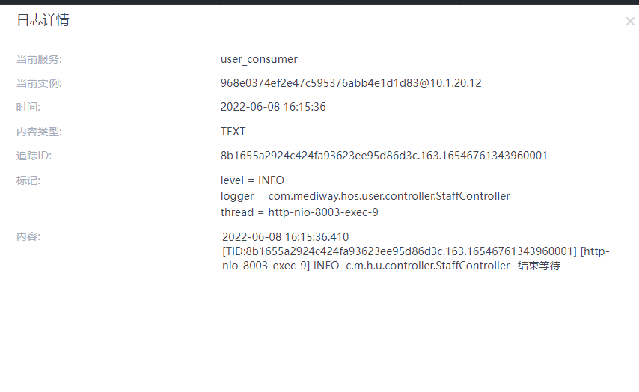
Task: Click the 内容类型 label
Action: point(39,132)
